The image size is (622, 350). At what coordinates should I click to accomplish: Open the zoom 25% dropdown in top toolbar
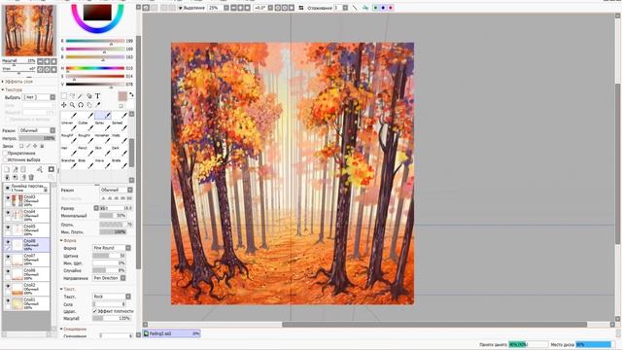[226, 8]
